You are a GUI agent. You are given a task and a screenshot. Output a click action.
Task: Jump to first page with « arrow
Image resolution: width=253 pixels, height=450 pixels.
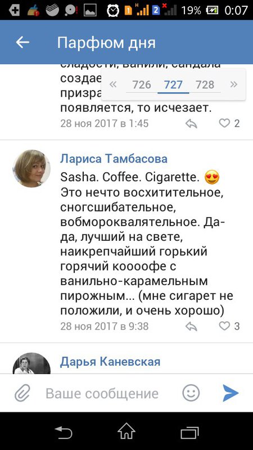(x=114, y=84)
